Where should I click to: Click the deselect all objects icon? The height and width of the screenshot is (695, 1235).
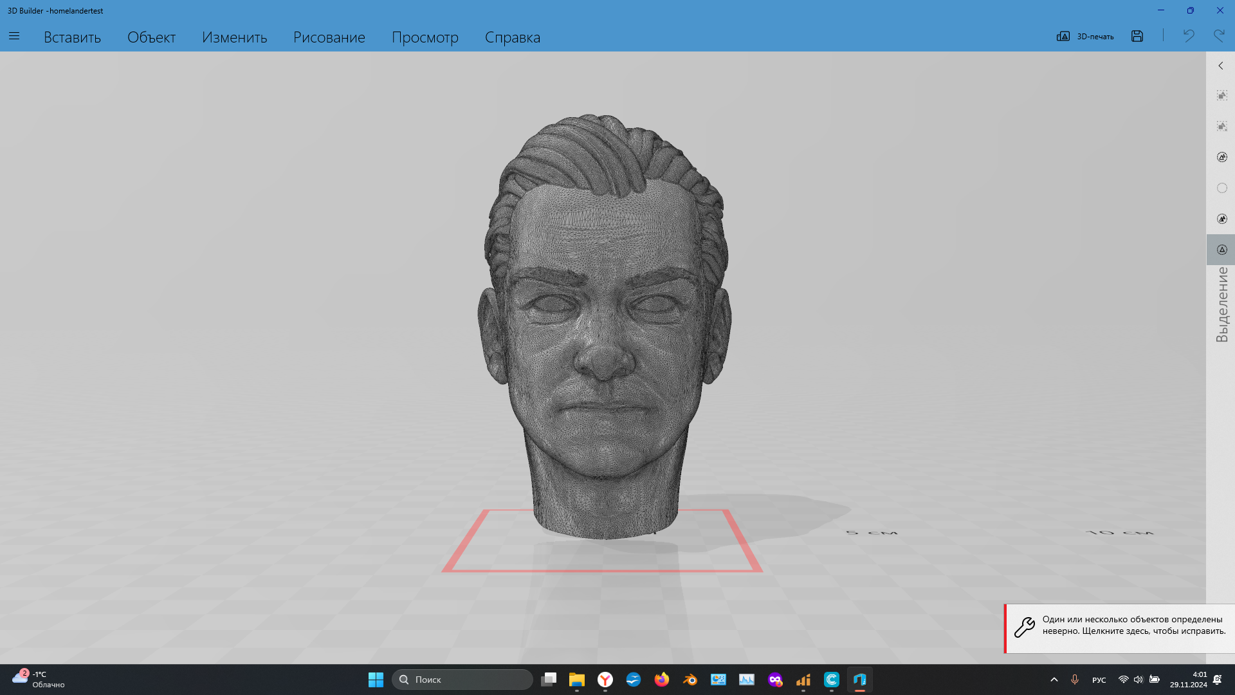(x=1221, y=126)
